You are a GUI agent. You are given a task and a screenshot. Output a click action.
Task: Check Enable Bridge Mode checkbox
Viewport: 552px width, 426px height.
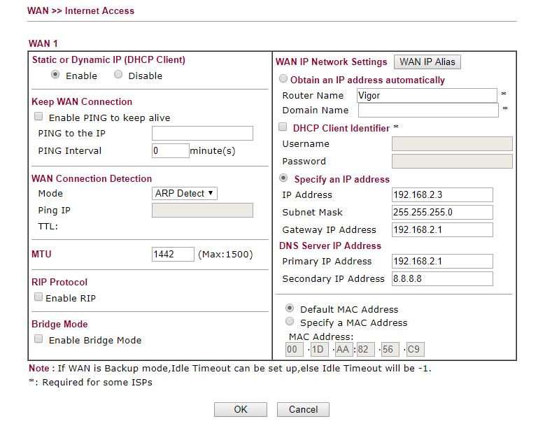point(39,339)
